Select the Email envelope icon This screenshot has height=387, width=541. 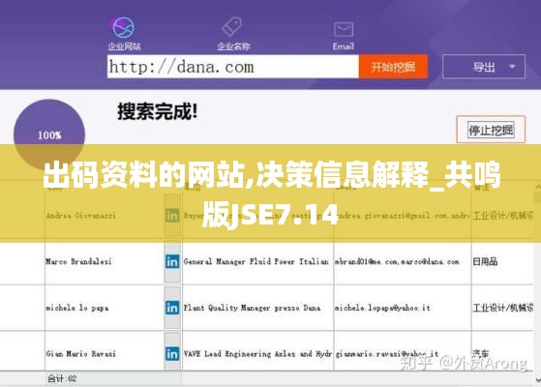(344, 29)
